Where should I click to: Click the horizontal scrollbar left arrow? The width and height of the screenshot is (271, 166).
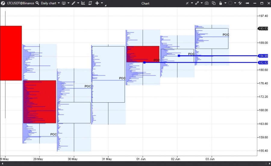pos(2,164)
